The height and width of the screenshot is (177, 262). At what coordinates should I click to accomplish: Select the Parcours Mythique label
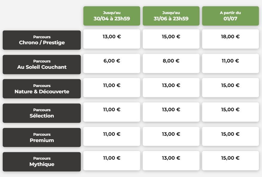pyautogui.click(x=42, y=162)
